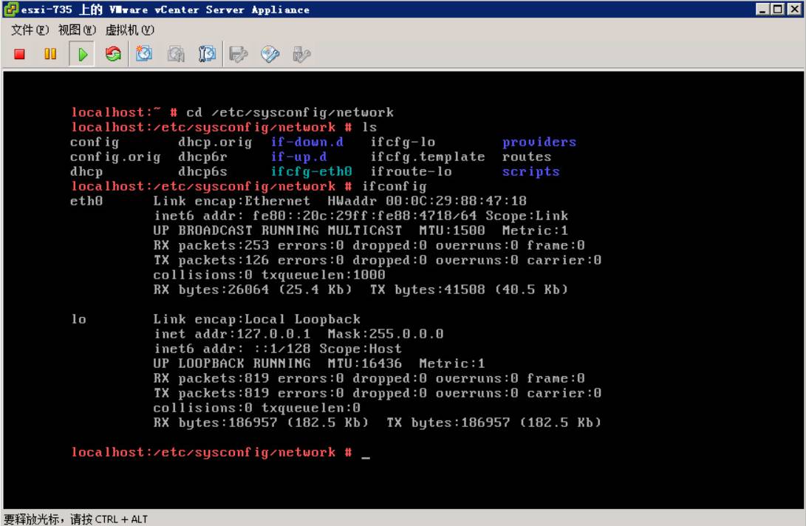Click the scripts directory name
The image size is (806, 526).
pos(531,171)
